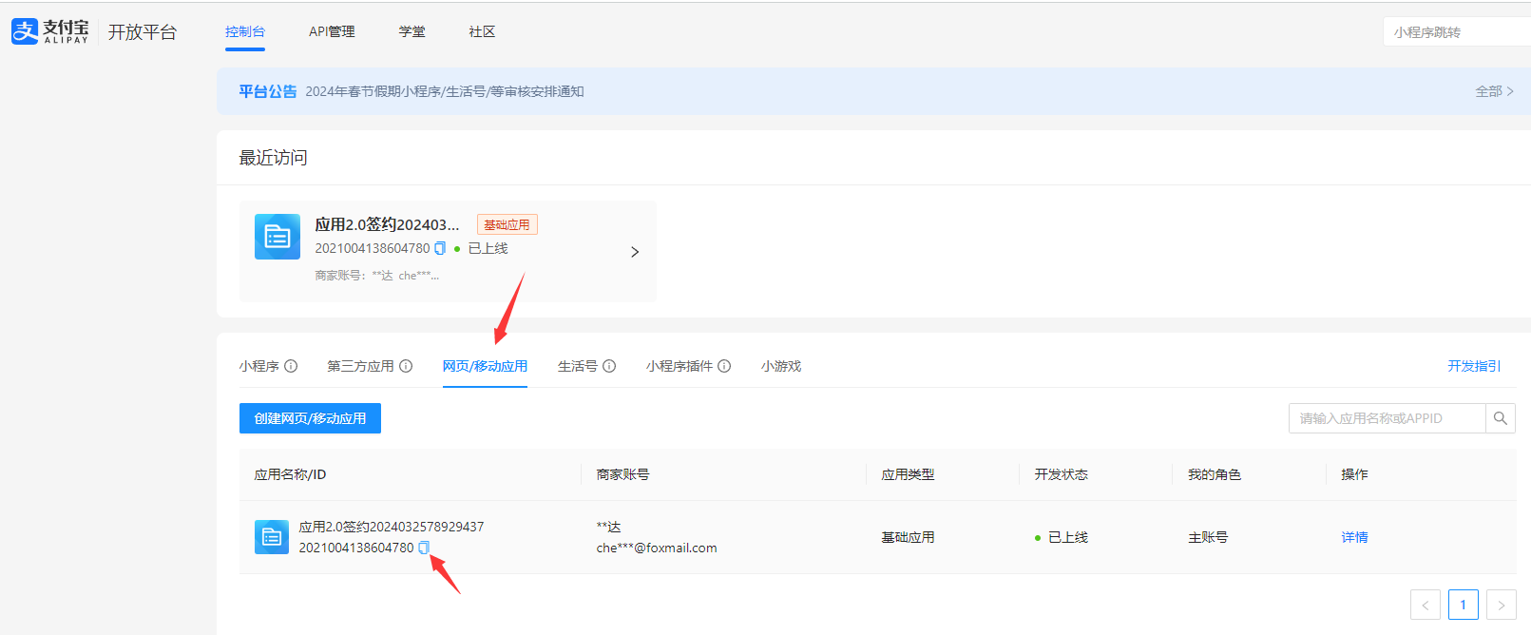1531x635 pixels.
Task: Open 详情 link for the application
Action: coord(1354,537)
